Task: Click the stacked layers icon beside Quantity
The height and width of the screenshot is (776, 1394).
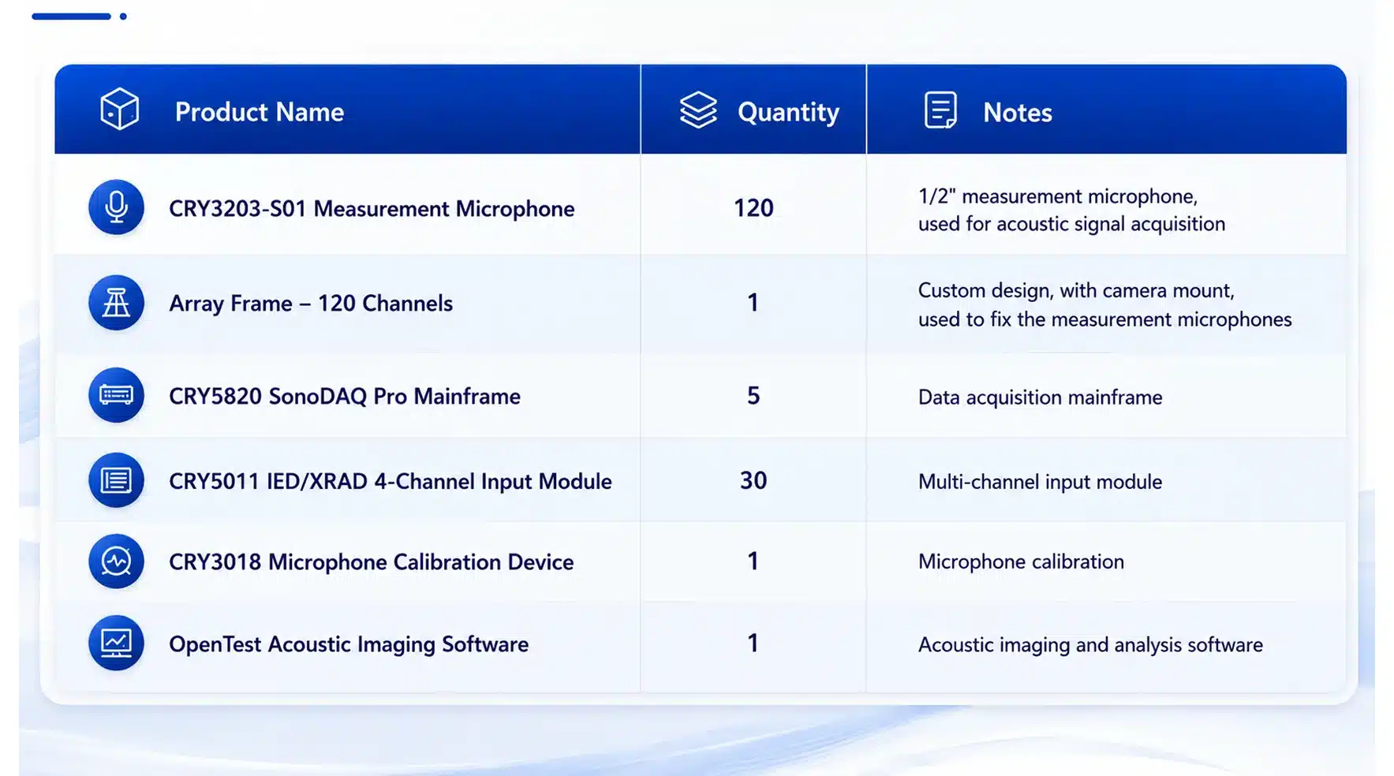Action: click(698, 110)
